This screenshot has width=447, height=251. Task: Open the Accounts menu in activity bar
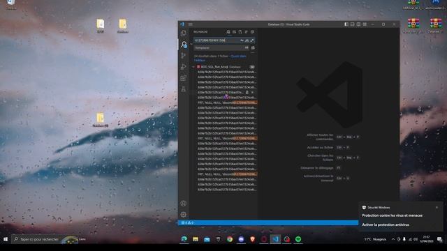(184, 203)
